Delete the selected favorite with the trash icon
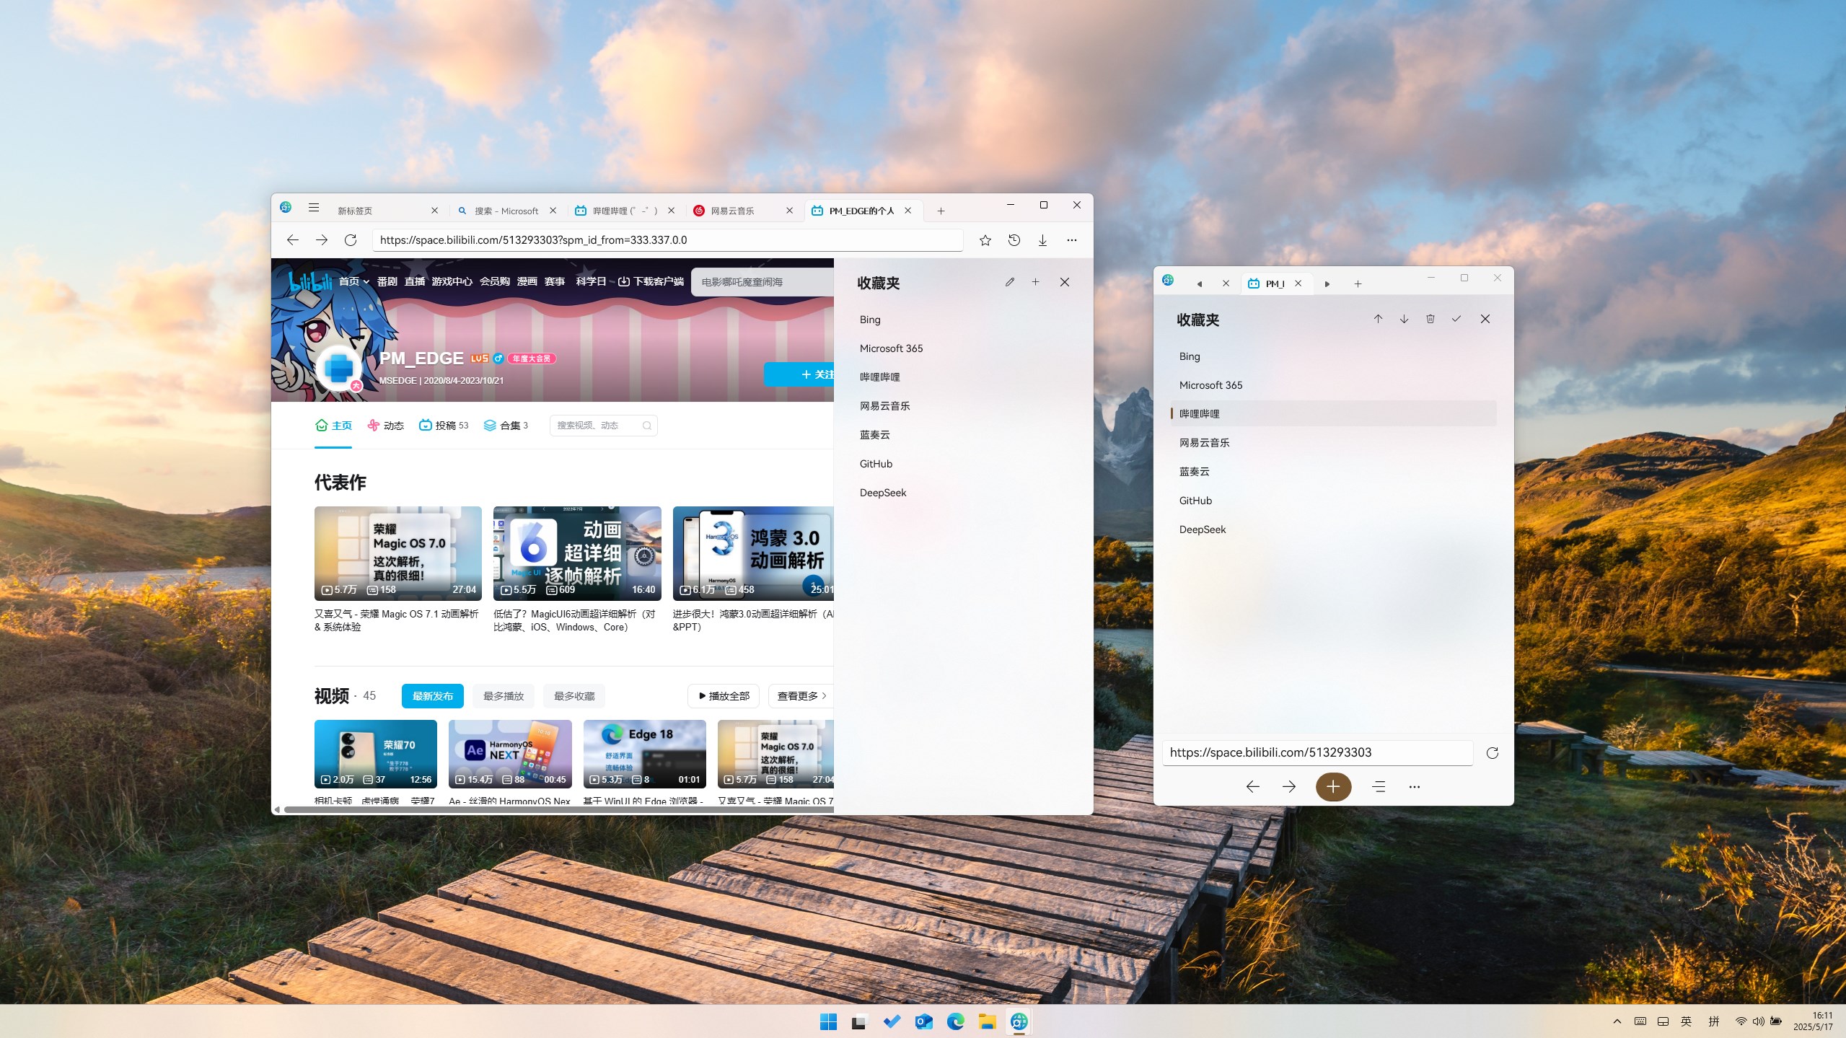The width and height of the screenshot is (1846, 1038). click(x=1430, y=319)
